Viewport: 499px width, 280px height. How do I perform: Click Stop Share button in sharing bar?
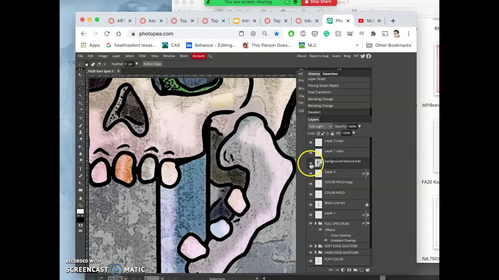click(x=318, y=2)
